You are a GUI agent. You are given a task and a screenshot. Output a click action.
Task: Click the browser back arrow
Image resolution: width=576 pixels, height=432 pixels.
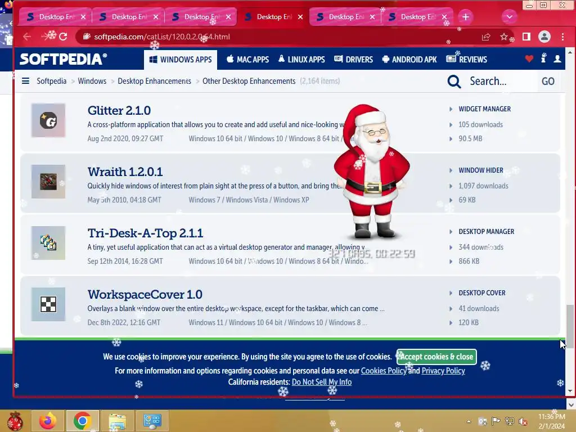(x=27, y=37)
